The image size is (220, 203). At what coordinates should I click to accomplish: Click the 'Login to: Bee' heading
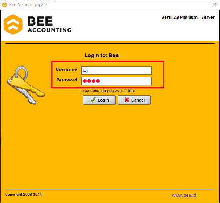click(102, 55)
